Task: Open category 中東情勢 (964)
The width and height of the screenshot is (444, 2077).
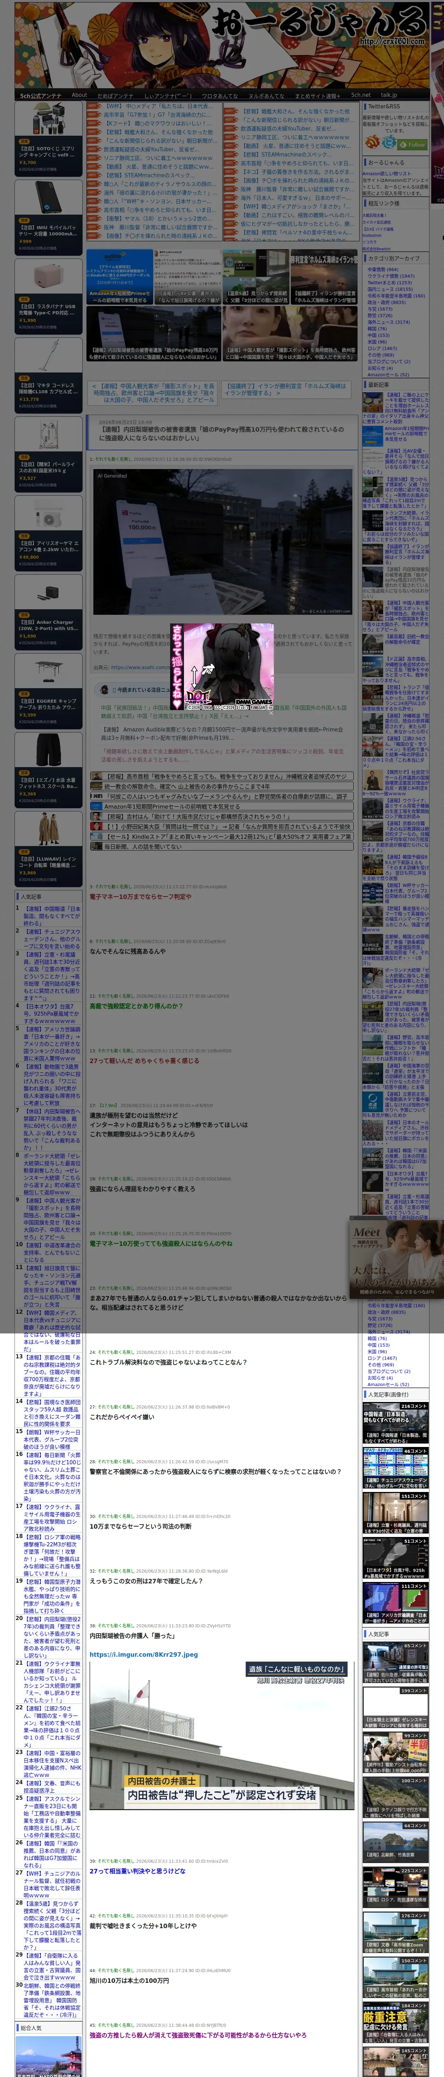Action: (x=383, y=269)
